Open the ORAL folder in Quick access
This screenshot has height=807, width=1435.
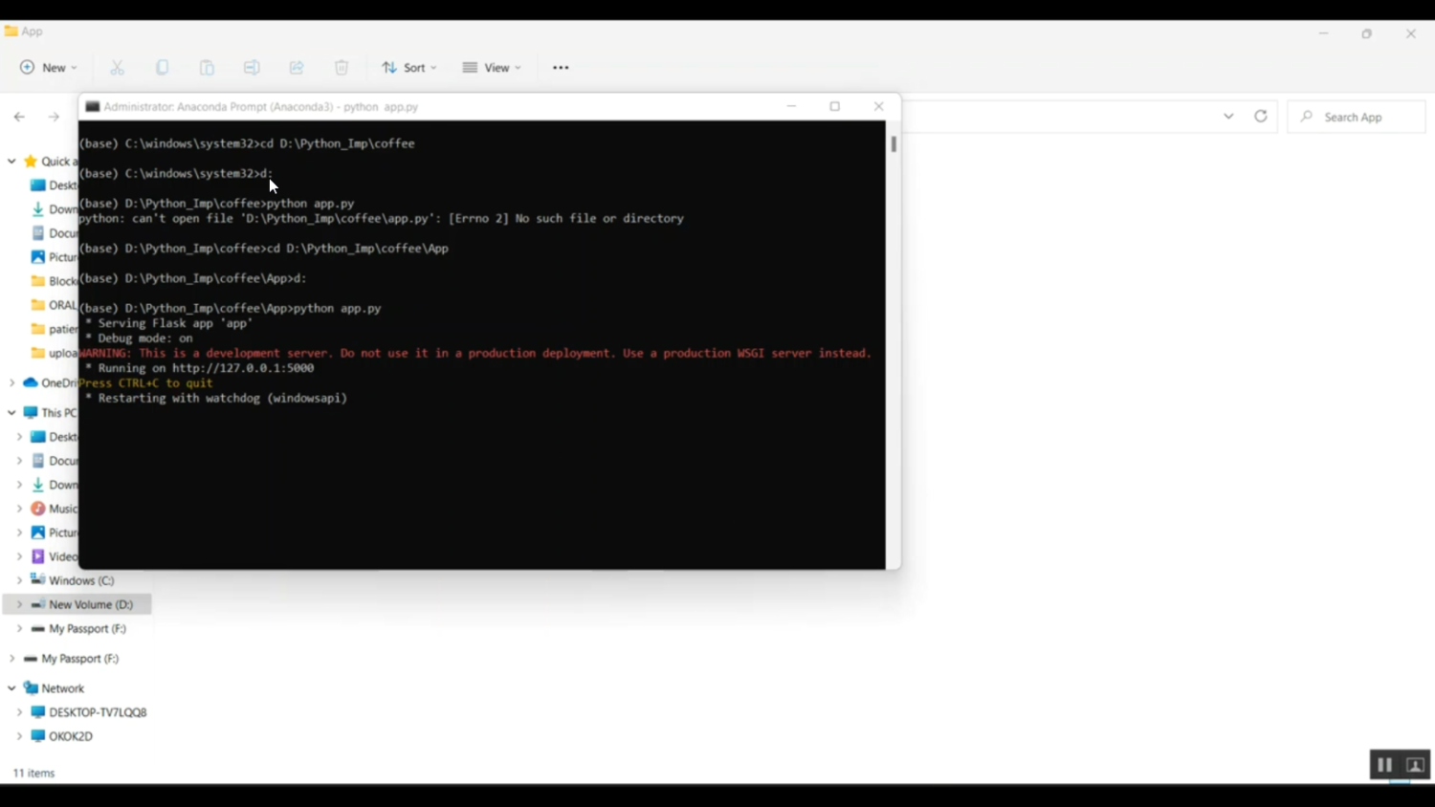pos(54,305)
